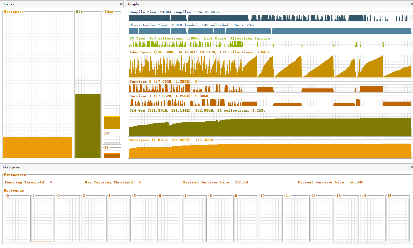
Task: Click the Metaspace 1.010G label text
Action: (171, 140)
